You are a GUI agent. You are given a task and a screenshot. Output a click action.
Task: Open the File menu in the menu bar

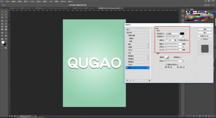pos(7,2)
